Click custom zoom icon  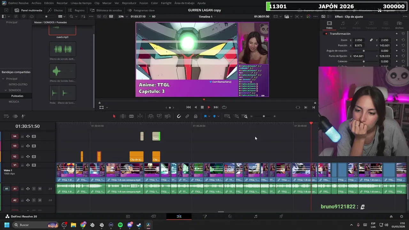tap(244, 116)
